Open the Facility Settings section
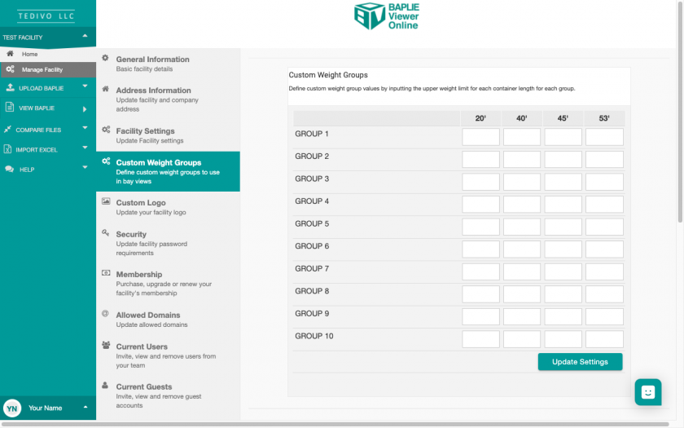684x428 pixels. pos(168,135)
